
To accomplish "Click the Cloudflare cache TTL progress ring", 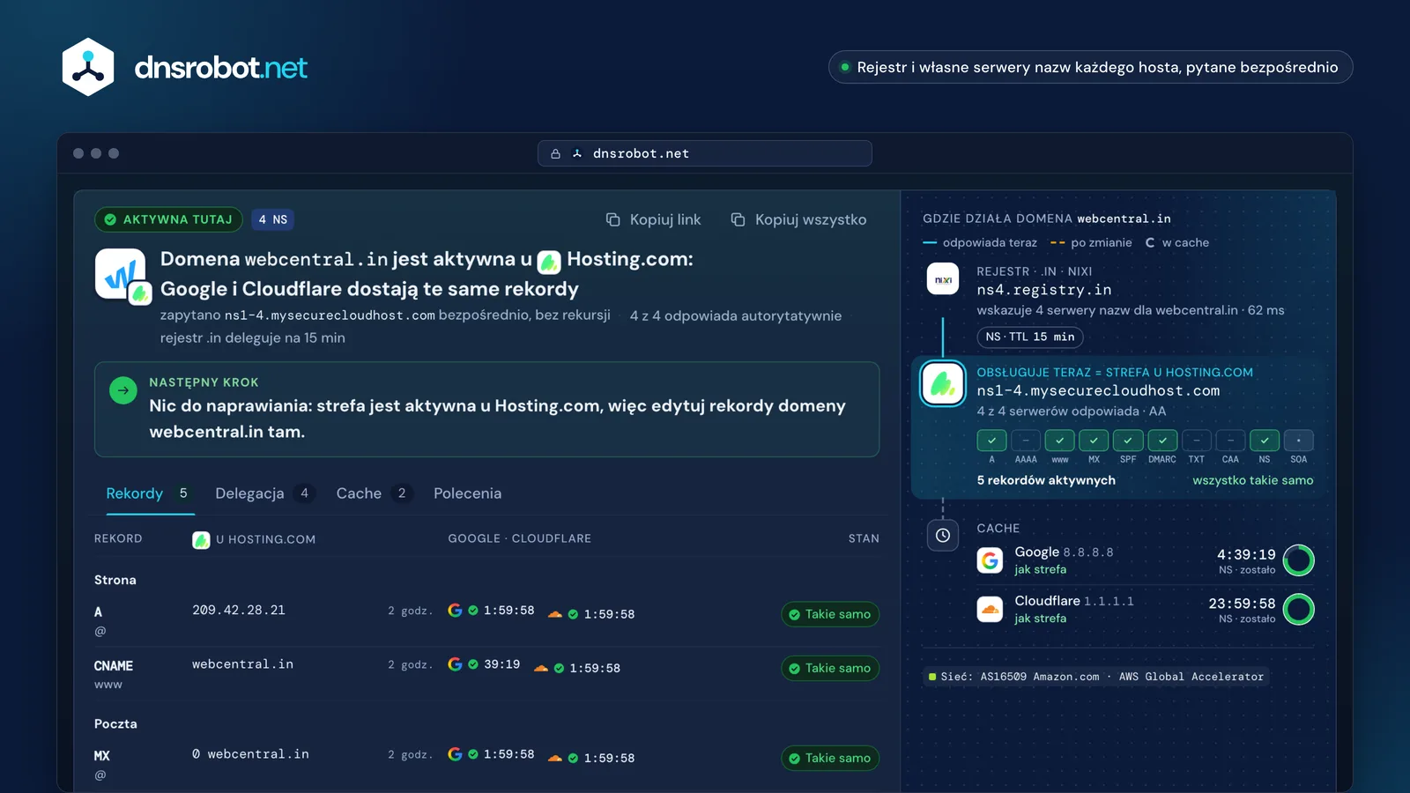I will coord(1299,609).
